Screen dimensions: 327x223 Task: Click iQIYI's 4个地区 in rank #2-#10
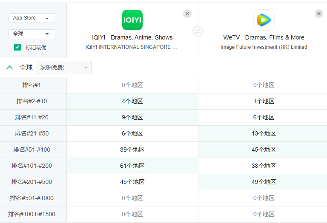(x=132, y=102)
